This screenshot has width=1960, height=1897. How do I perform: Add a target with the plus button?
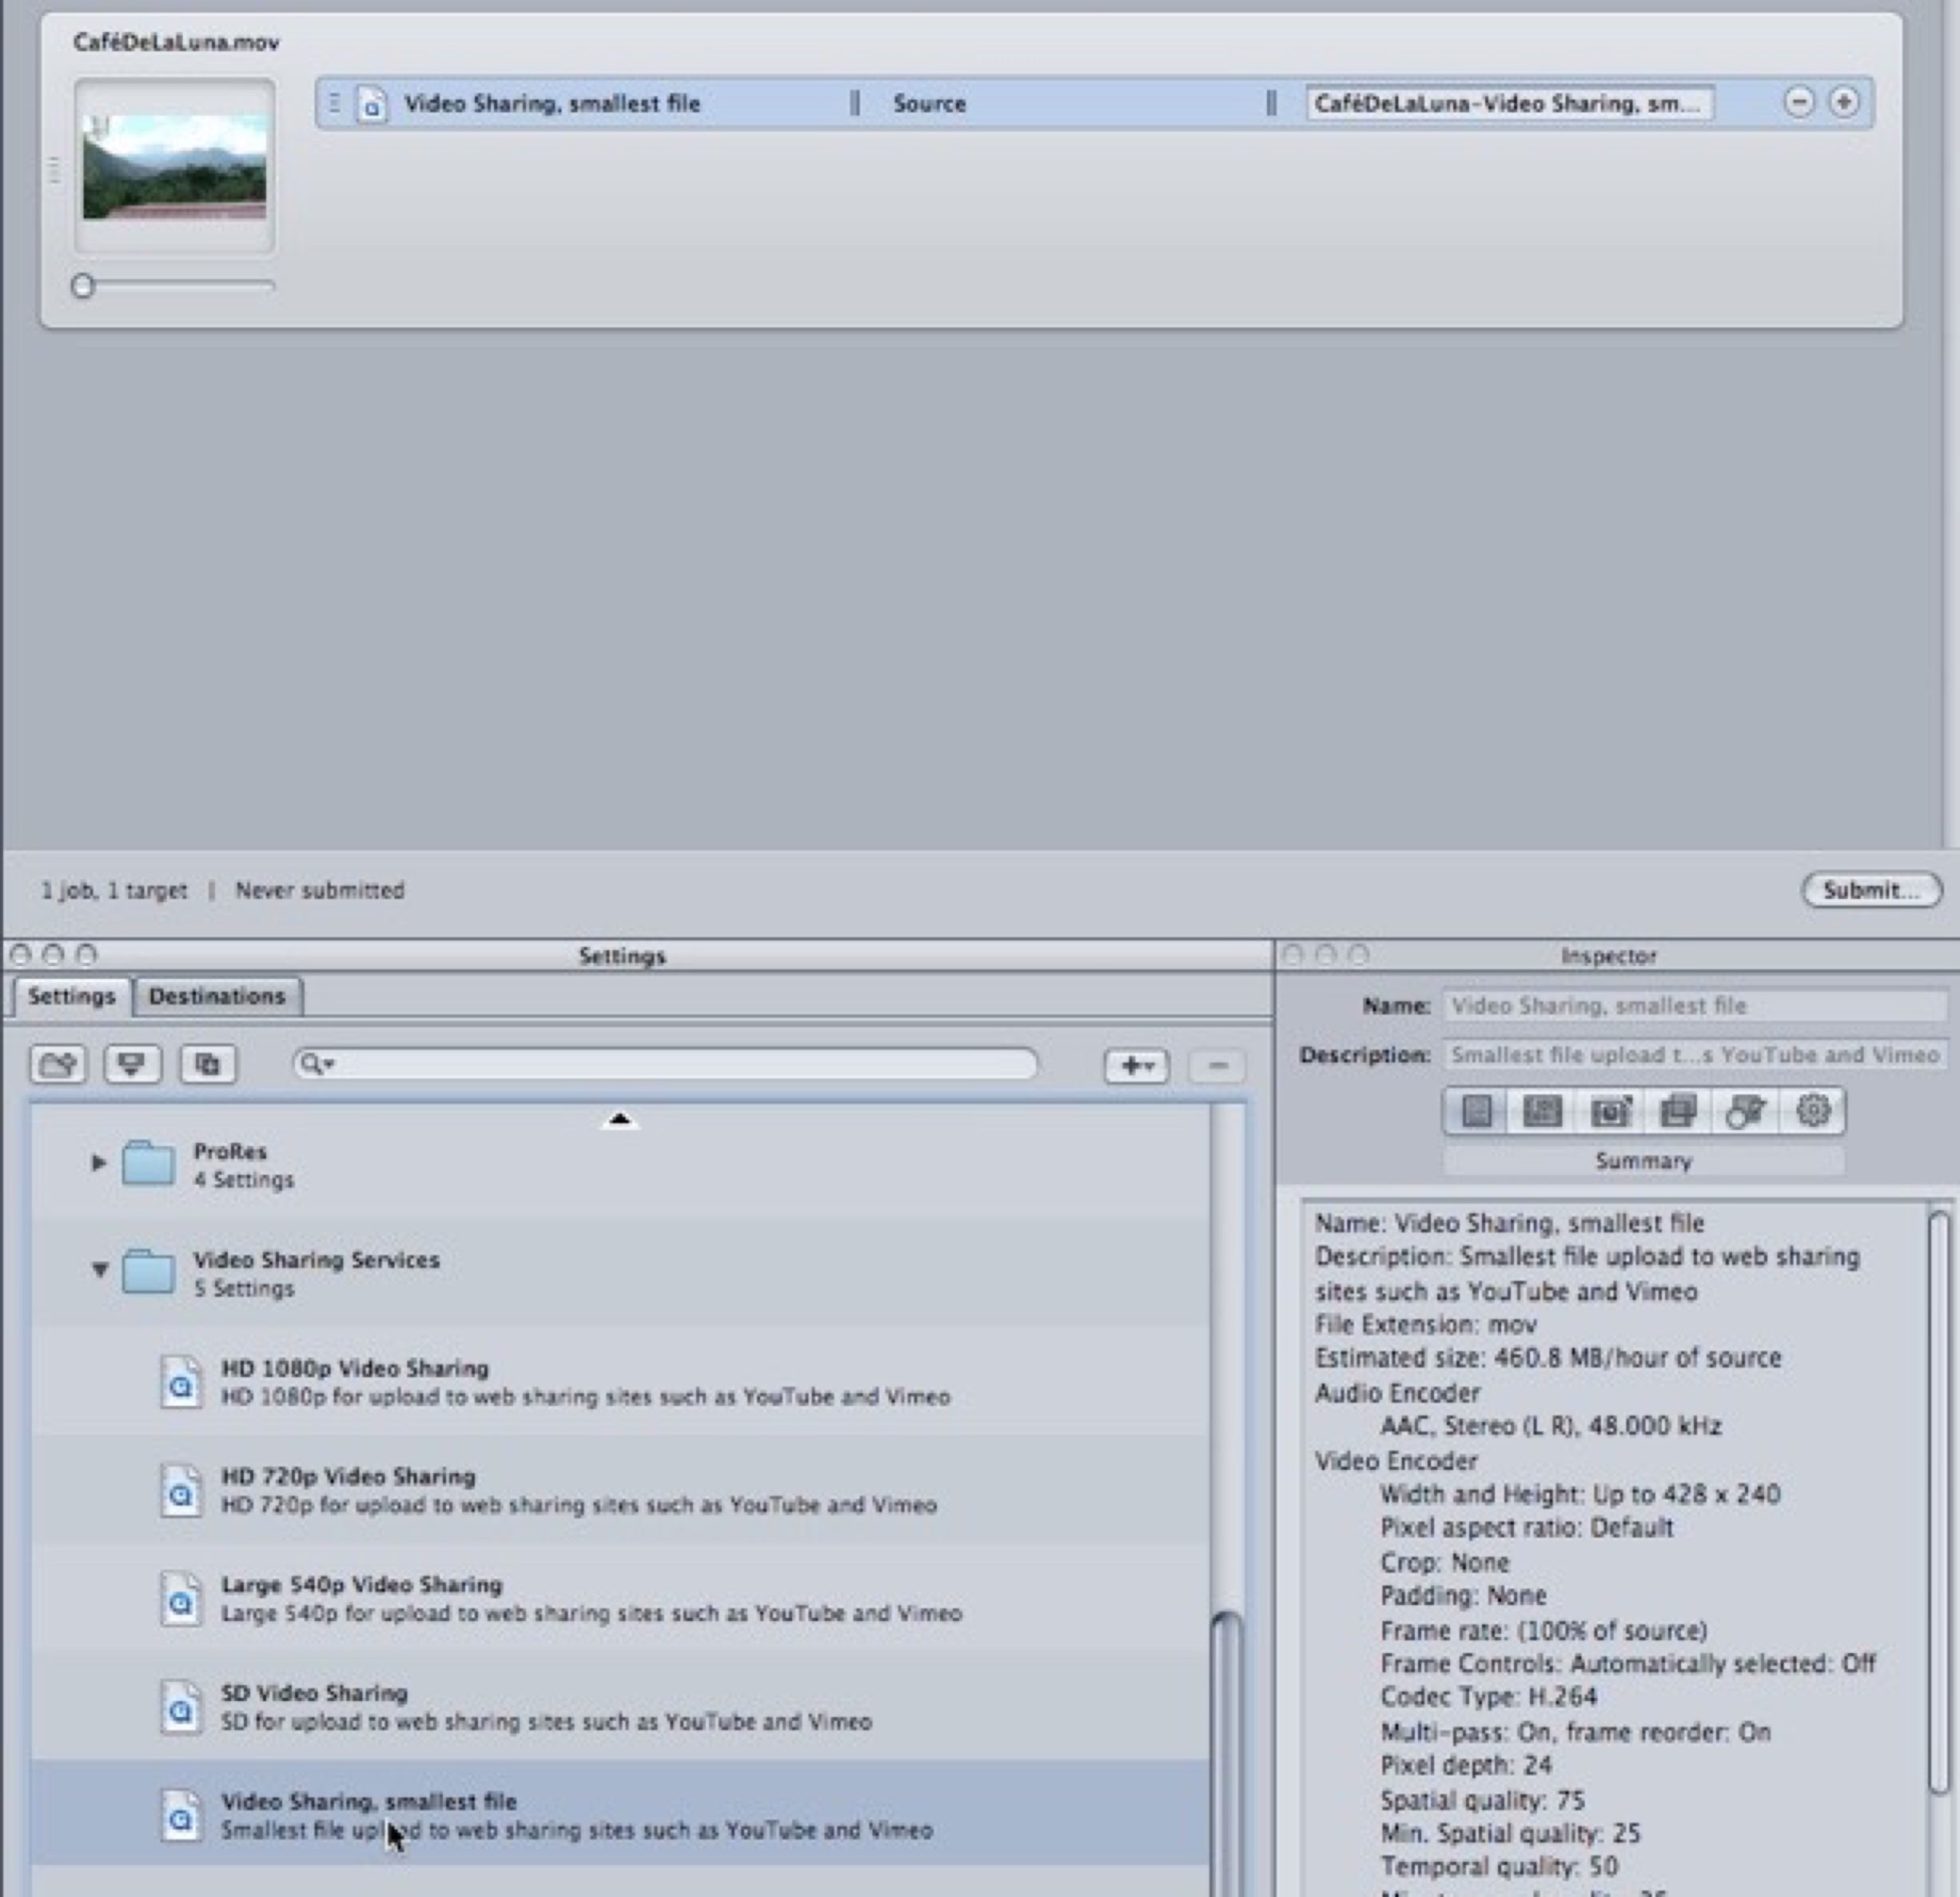point(1843,102)
